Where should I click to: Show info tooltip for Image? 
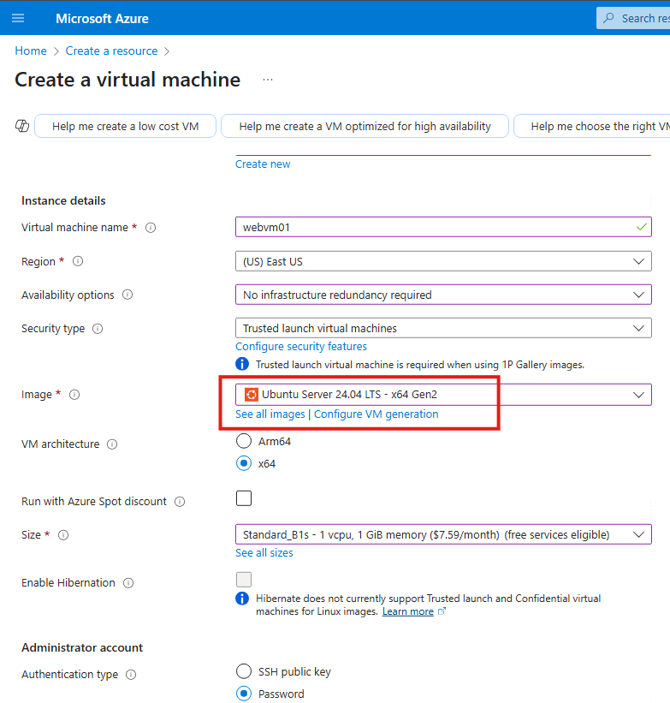[x=74, y=395]
